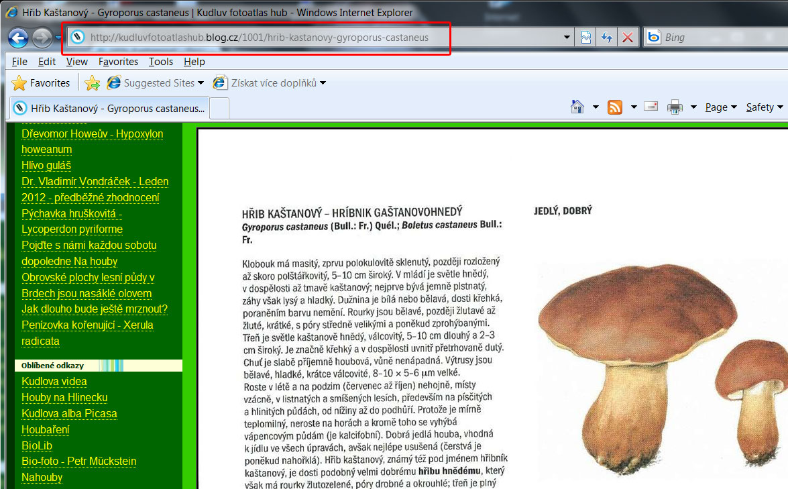Open the Home page icon

pyautogui.click(x=577, y=107)
